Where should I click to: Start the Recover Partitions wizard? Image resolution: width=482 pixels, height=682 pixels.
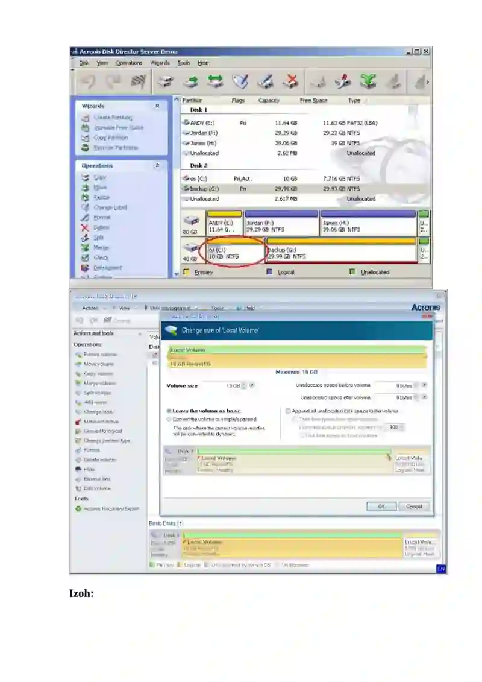[x=116, y=148]
